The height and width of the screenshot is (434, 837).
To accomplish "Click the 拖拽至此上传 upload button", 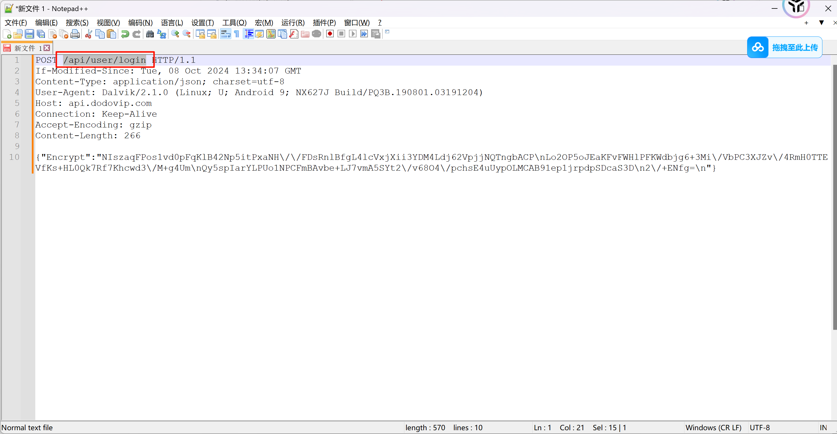I will [784, 48].
